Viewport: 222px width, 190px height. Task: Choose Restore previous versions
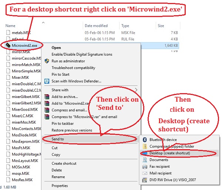72,130
